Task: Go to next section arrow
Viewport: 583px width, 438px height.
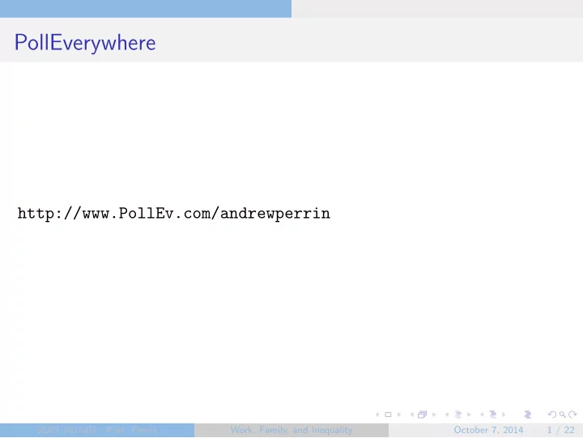Action: click(504, 415)
